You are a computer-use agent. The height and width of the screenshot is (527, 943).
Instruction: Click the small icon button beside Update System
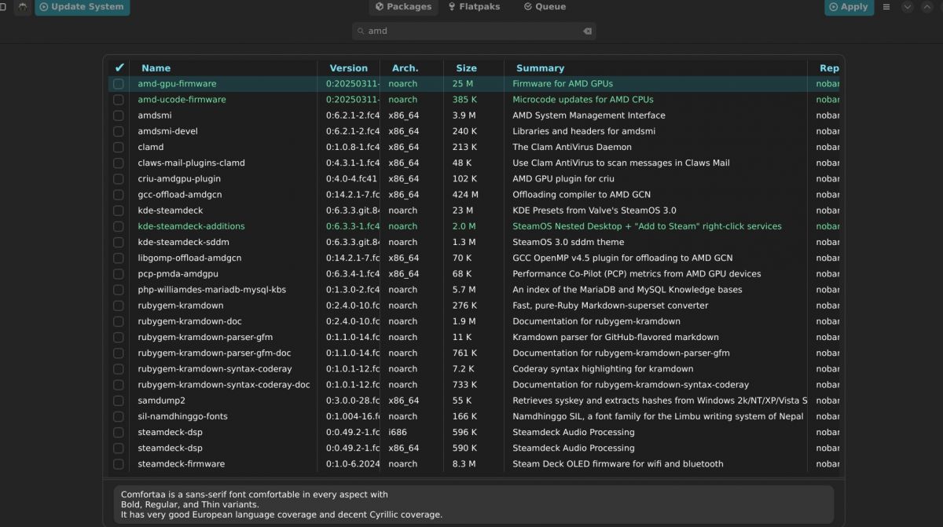click(x=23, y=7)
